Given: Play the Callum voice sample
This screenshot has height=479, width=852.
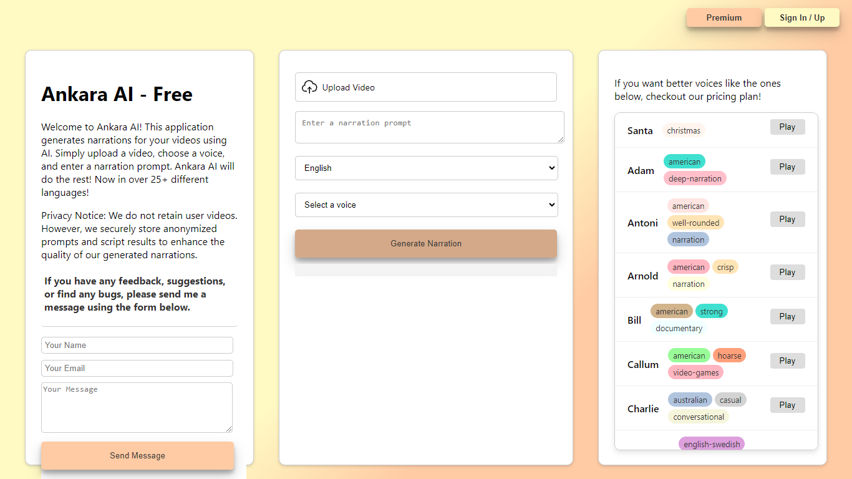Looking at the screenshot, I should 787,361.
